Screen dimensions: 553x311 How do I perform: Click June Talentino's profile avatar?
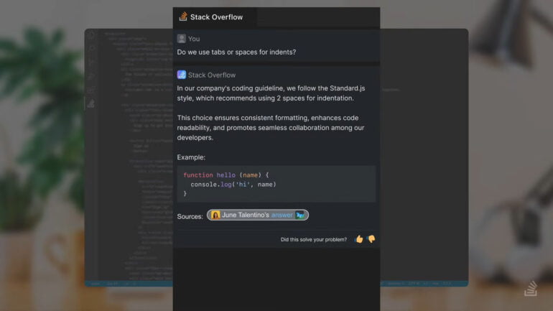pos(215,215)
